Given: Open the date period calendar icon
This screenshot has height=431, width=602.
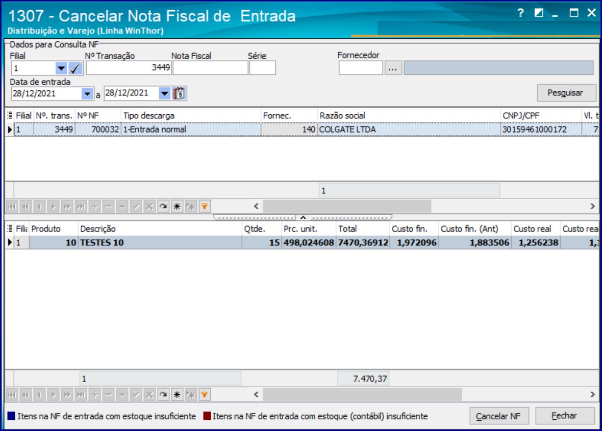Looking at the screenshot, I should [x=179, y=93].
